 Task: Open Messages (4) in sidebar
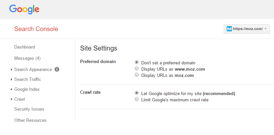click(x=27, y=58)
